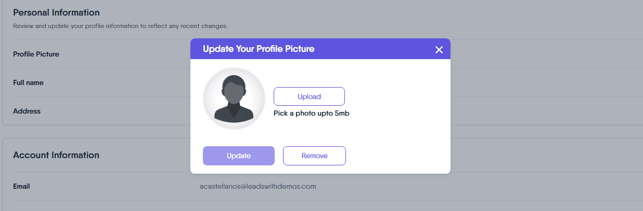The width and height of the screenshot is (643, 211).
Task: Select the acastellanos@leadswithdemos.com email address
Action: click(x=258, y=186)
